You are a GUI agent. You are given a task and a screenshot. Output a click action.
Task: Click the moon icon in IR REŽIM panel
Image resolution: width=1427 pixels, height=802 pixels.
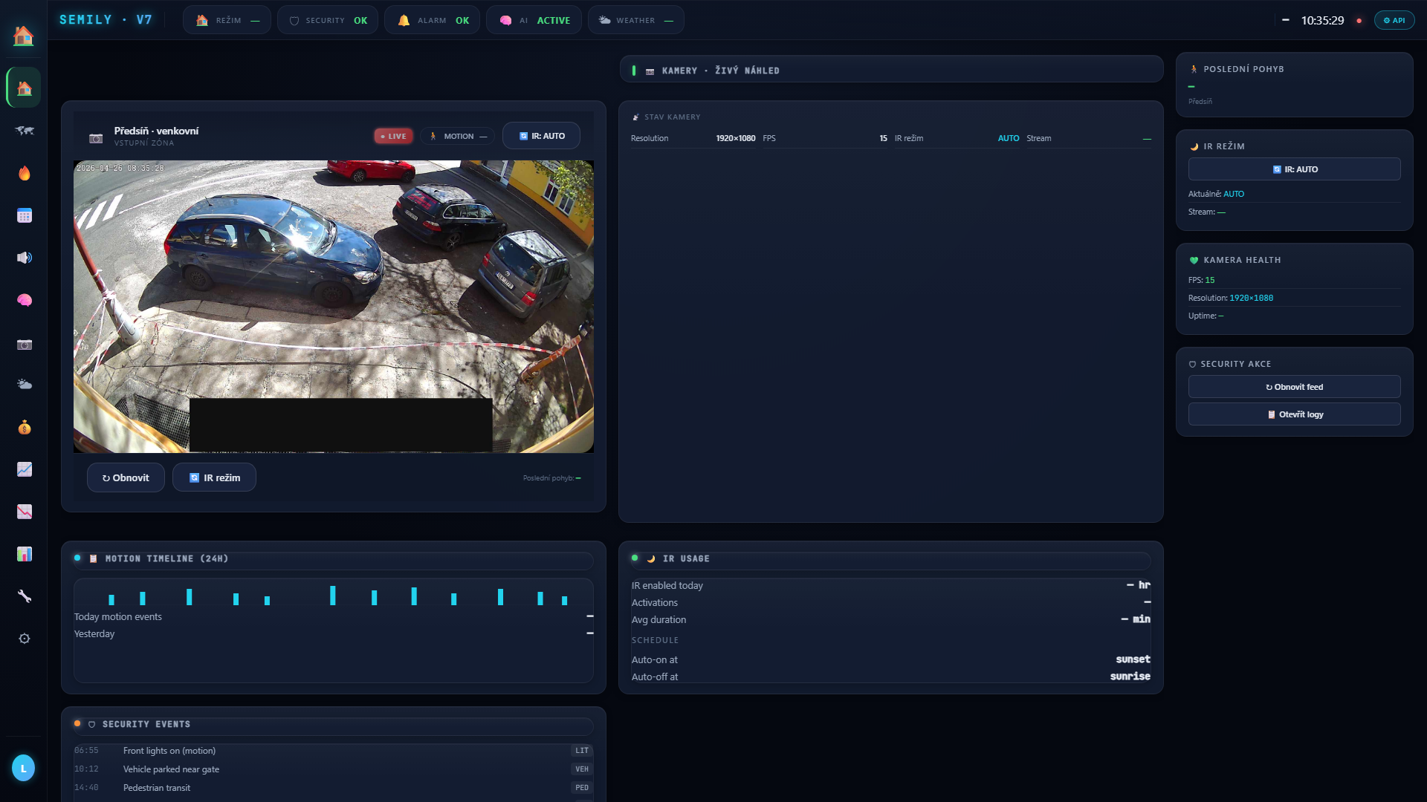coord(1194,146)
